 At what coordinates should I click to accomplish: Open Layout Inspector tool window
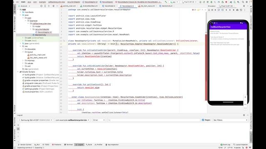pyautogui.click(x=240, y=144)
